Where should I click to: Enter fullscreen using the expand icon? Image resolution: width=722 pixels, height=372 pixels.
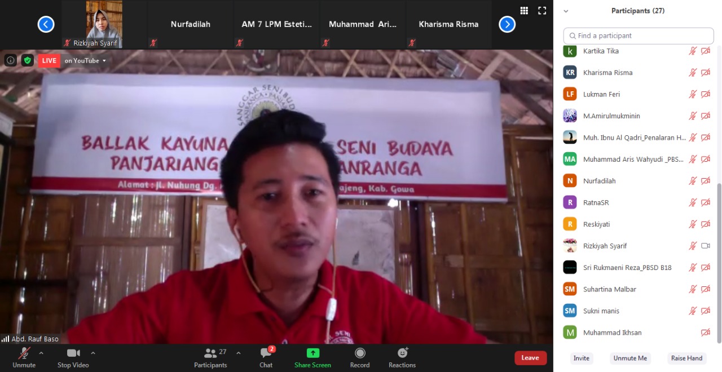(x=542, y=10)
